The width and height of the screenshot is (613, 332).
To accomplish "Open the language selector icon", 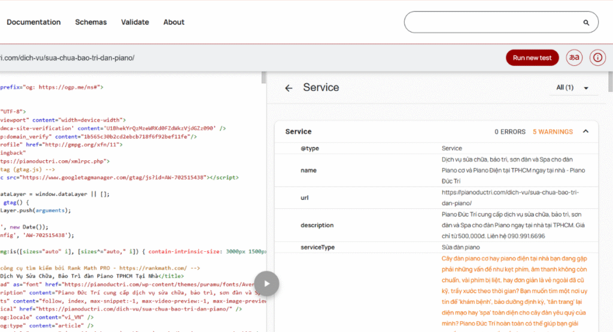I will point(574,58).
